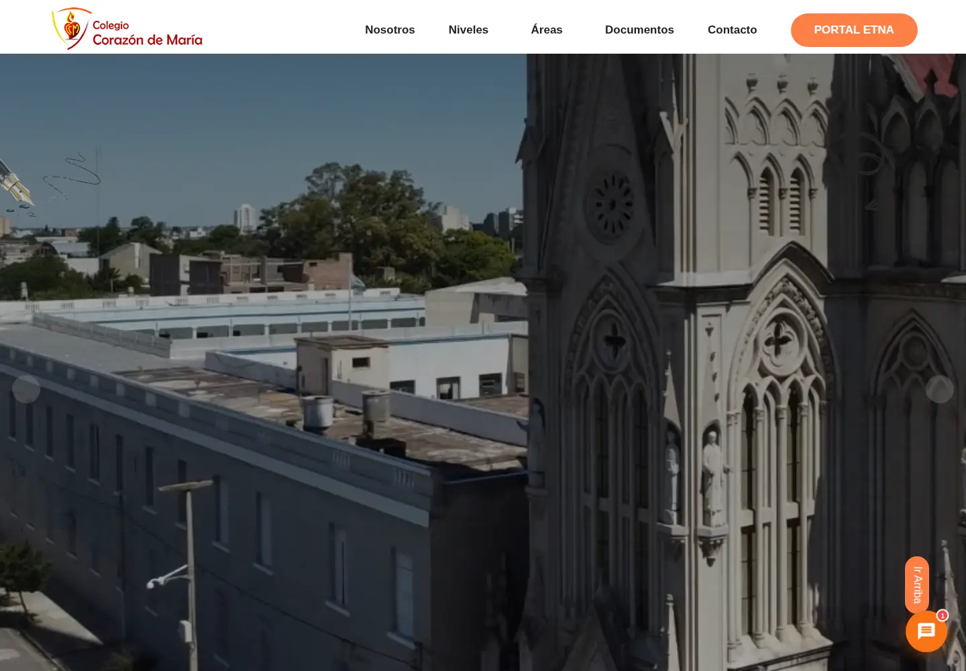Image resolution: width=966 pixels, height=671 pixels.
Task: Open the PORTAL ETNA button
Action: tap(854, 30)
